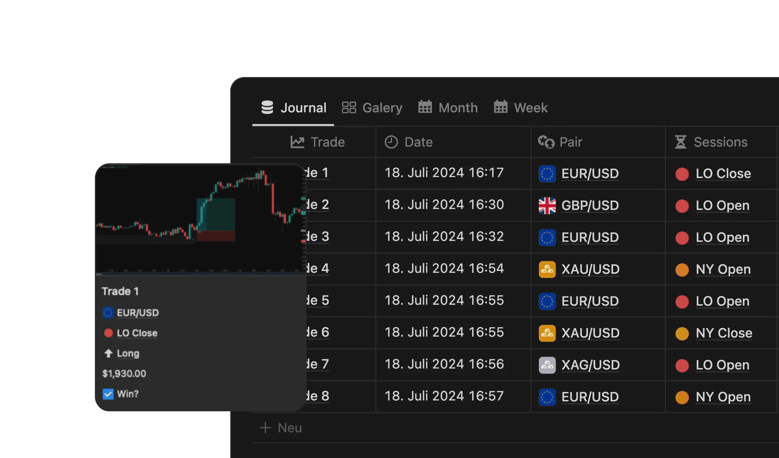This screenshot has width=779, height=458.
Task: Click the Trade column chart icon
Action: [x=297, y=142]
